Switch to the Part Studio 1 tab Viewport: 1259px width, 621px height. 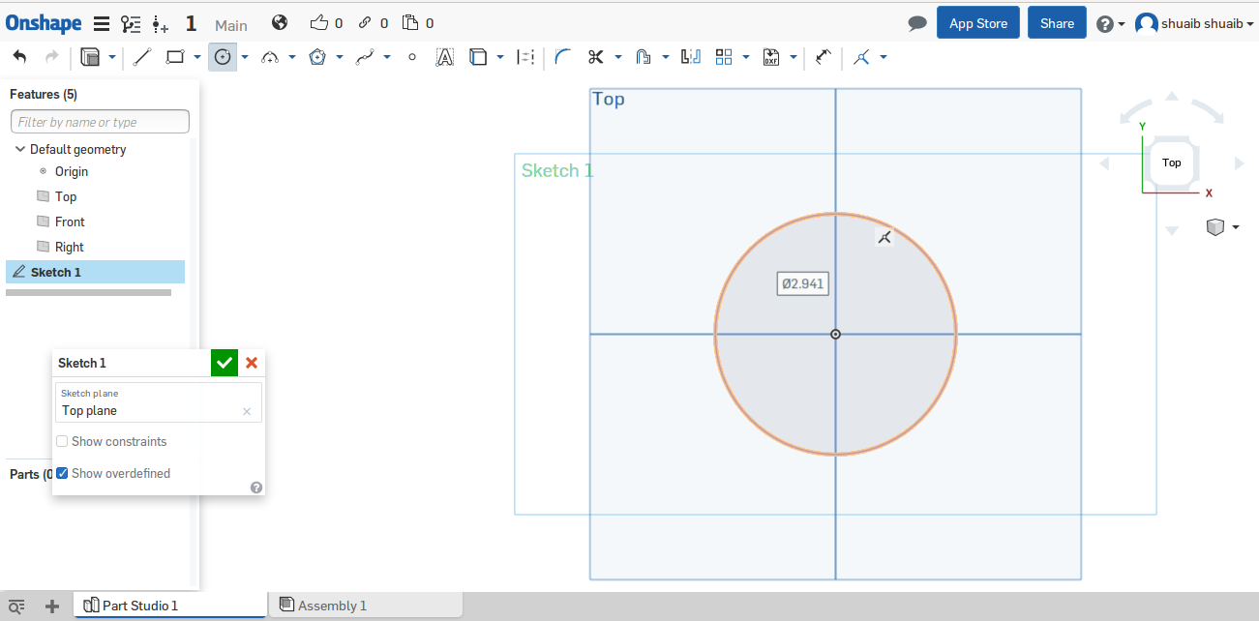point(170,606)
